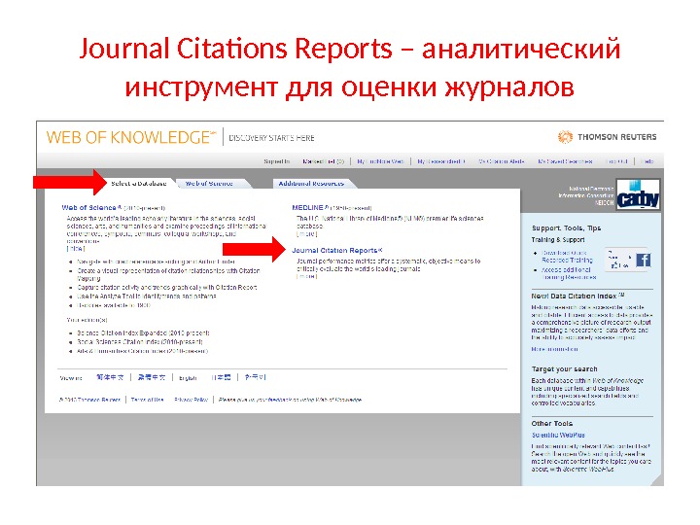Switch language to Japanese
This screenshot has height=525, width=700.
pos(221,377)
